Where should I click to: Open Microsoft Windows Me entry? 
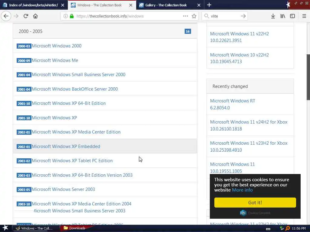coord(55,60)
